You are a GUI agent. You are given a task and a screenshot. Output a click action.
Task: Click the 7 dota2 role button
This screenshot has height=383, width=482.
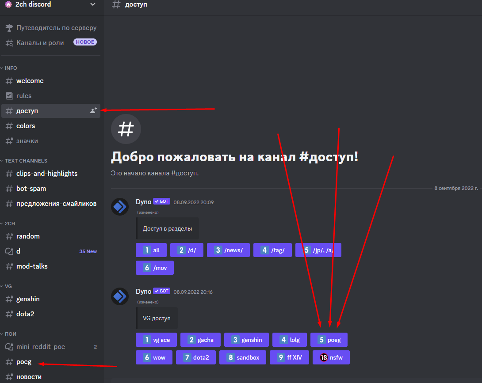pos(196,357)
